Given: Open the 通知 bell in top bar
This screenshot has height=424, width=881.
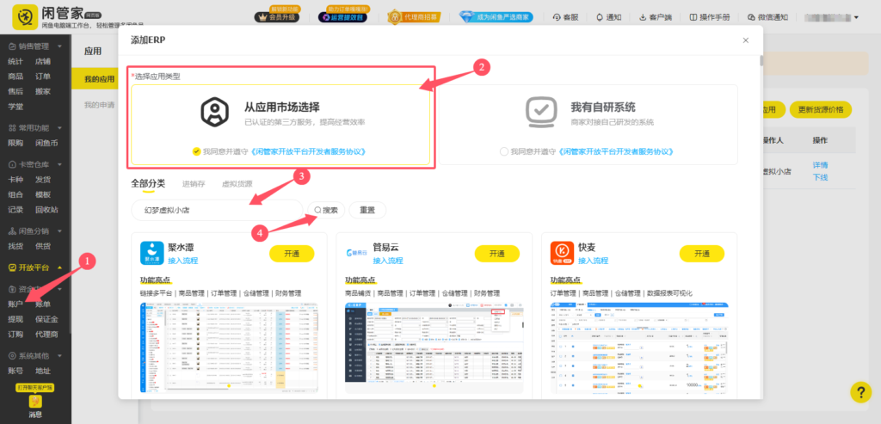Looking at the screenshot, I should 608,17.
